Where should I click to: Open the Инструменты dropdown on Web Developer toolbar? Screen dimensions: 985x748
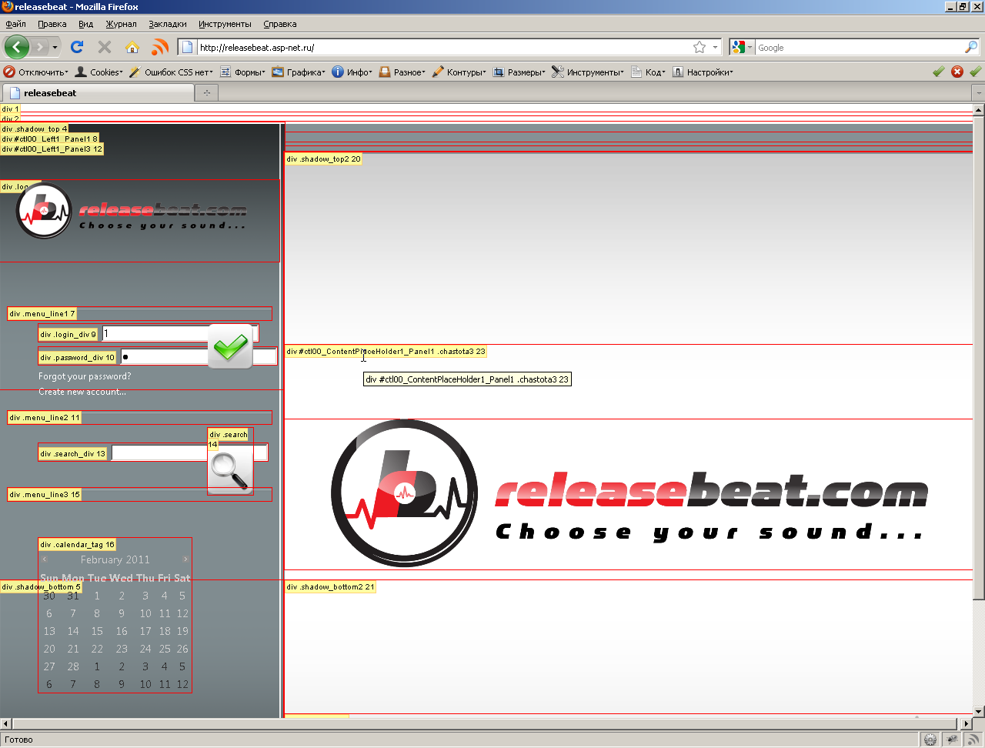coord(589,72)
